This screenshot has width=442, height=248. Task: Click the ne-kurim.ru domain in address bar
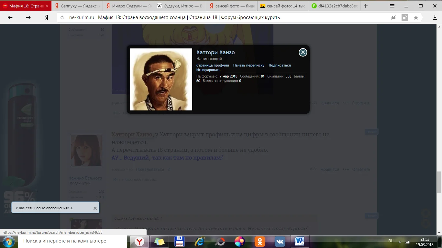click(82, 17)
